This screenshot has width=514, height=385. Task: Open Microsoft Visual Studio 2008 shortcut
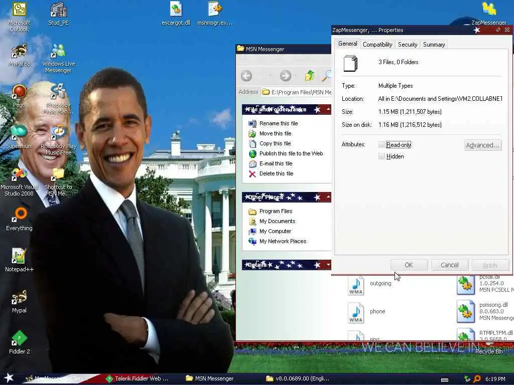click(19, 181)
